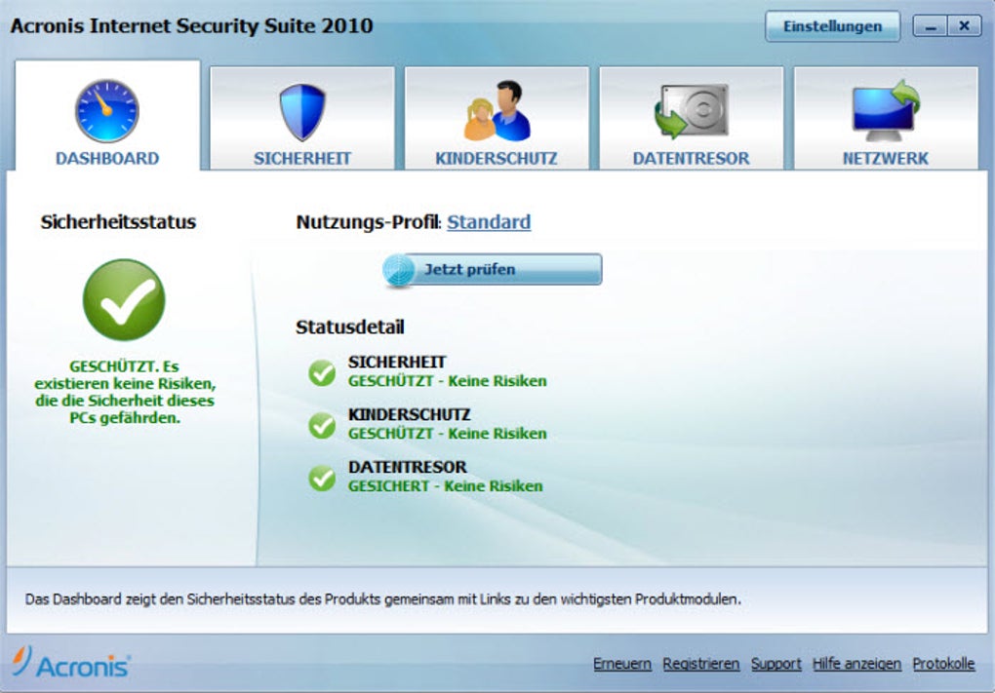Click the Erneuern link

[x=622, y=663]
